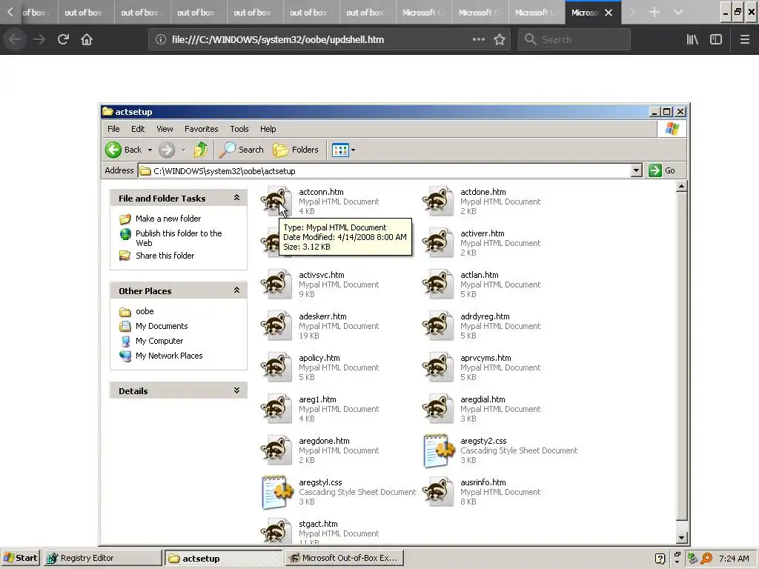Select the actlan.htm file icon
The height and width of the screenshot is (569, 759).
point(438,284)
